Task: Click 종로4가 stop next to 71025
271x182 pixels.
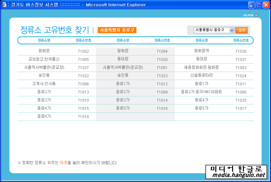Action: [202, 100]
